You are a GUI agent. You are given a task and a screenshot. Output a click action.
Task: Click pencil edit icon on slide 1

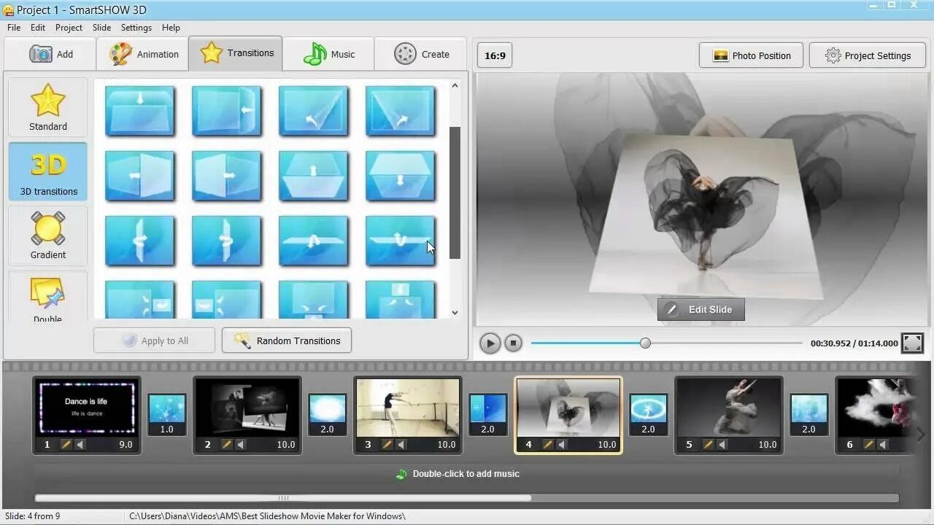click(x=66, y=444)
